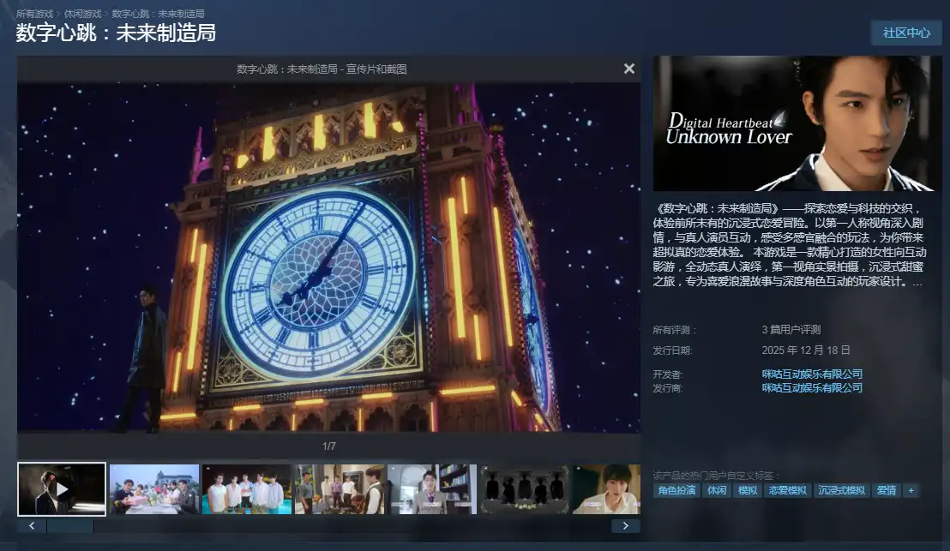View the poolside group screenshot thumbnail
The image size is (950, 551).
click(x=247, y=488)
